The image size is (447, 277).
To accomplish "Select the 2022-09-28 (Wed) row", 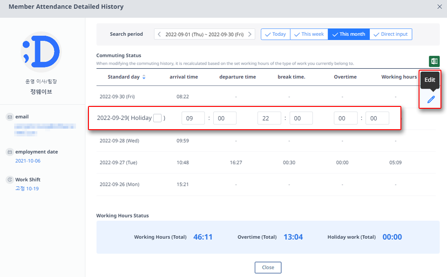I will 266,141.
